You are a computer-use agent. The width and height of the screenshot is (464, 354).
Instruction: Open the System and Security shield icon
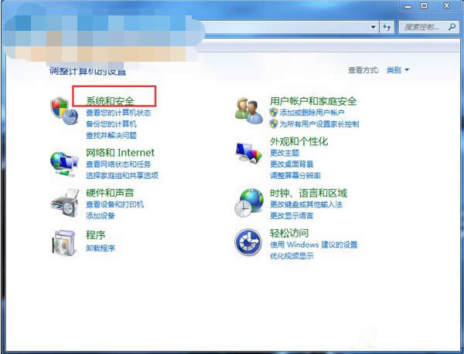(64, 111)
